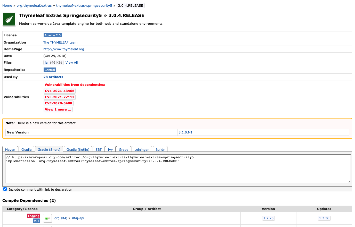Screen dimensions: 355x227
Task: Click the 'View All' files link
Action: tap(71, 63)
